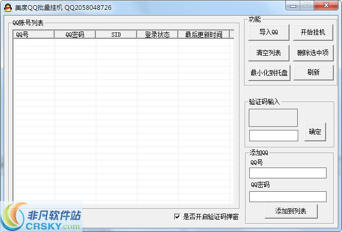Click the 最后更新时间 column header
Image resolution: width=342 pixels, height=232 pixels.
204,35
